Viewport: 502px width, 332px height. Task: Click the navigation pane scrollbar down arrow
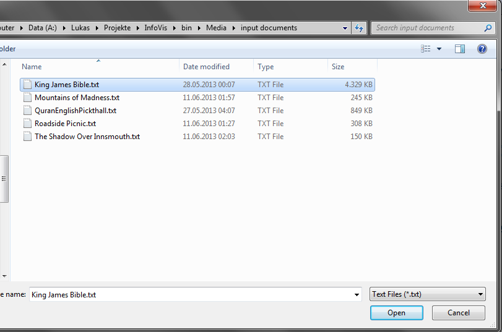4,276
